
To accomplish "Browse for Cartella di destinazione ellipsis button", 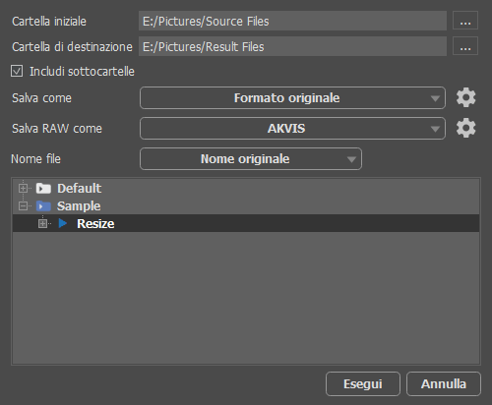I will tap(465, 46).
